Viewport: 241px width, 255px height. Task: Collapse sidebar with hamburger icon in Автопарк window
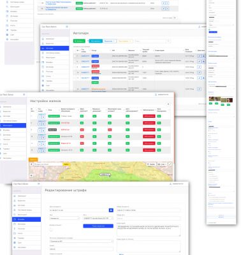(67, 27)
